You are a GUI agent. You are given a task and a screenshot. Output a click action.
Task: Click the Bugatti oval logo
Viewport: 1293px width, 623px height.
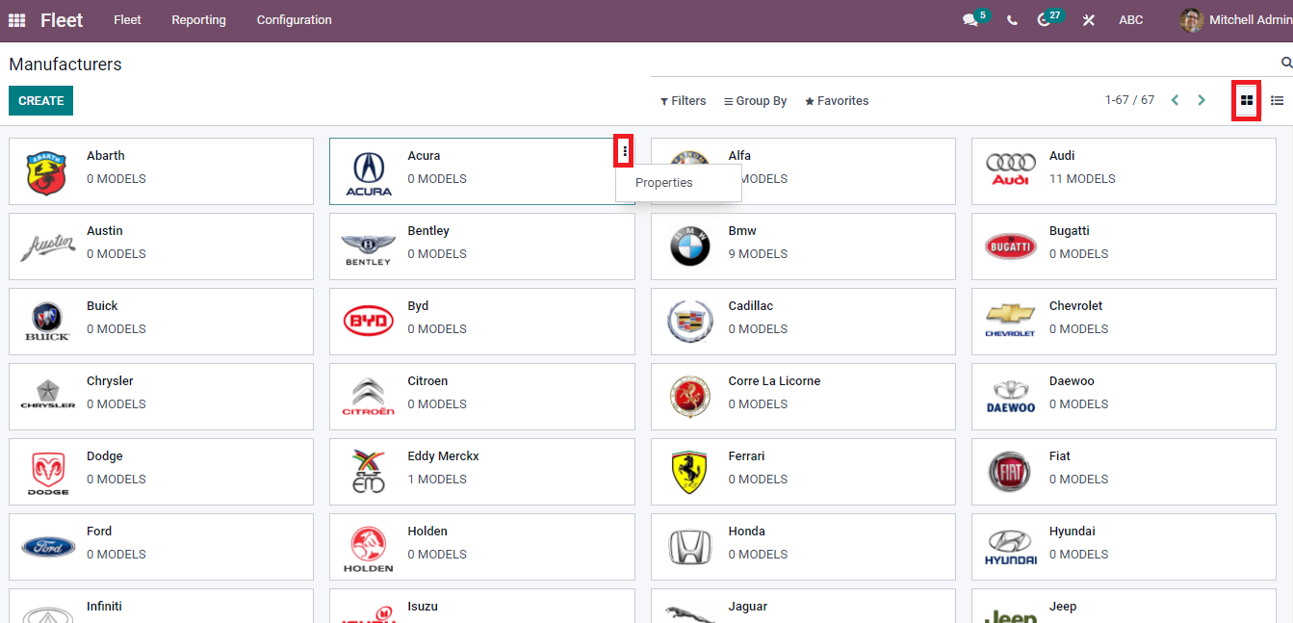click(1011, 247)
